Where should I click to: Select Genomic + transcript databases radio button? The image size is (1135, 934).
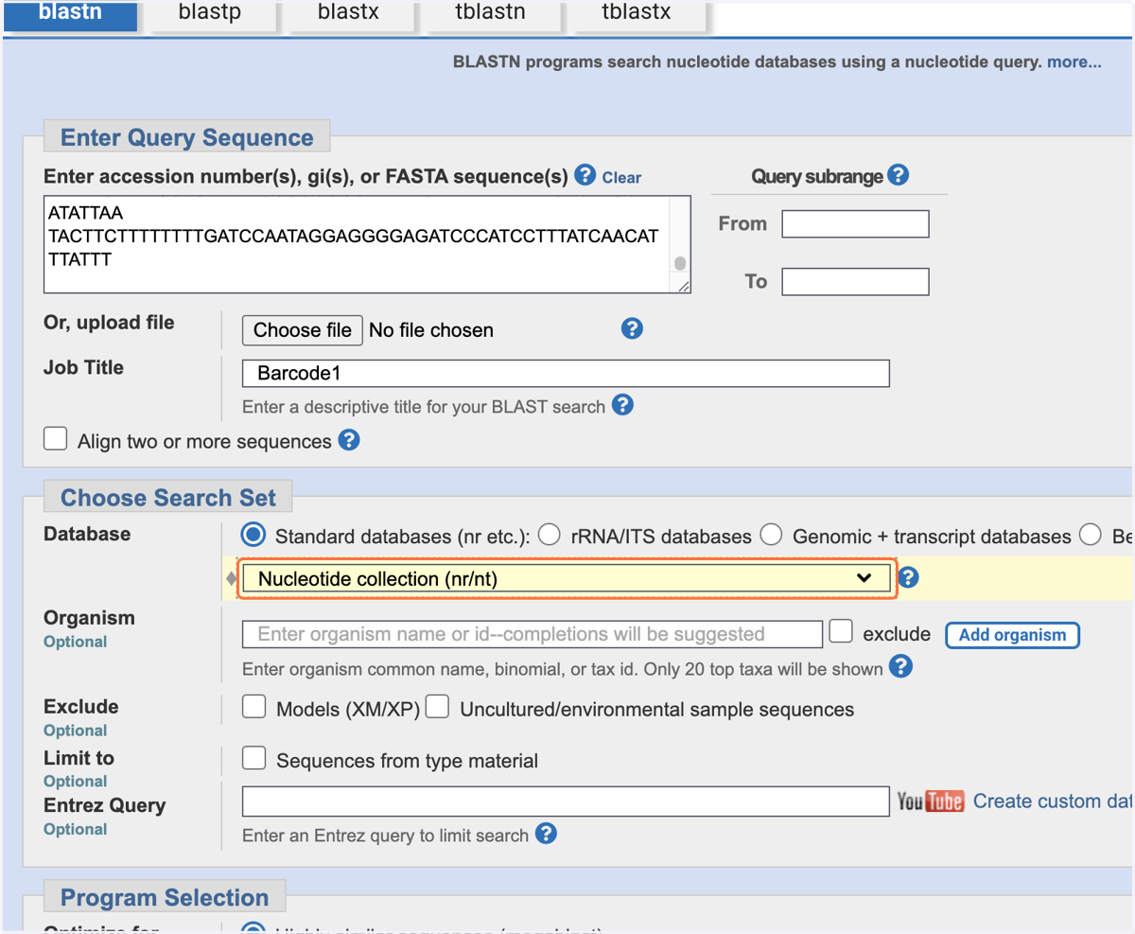(x=771, y=535)
